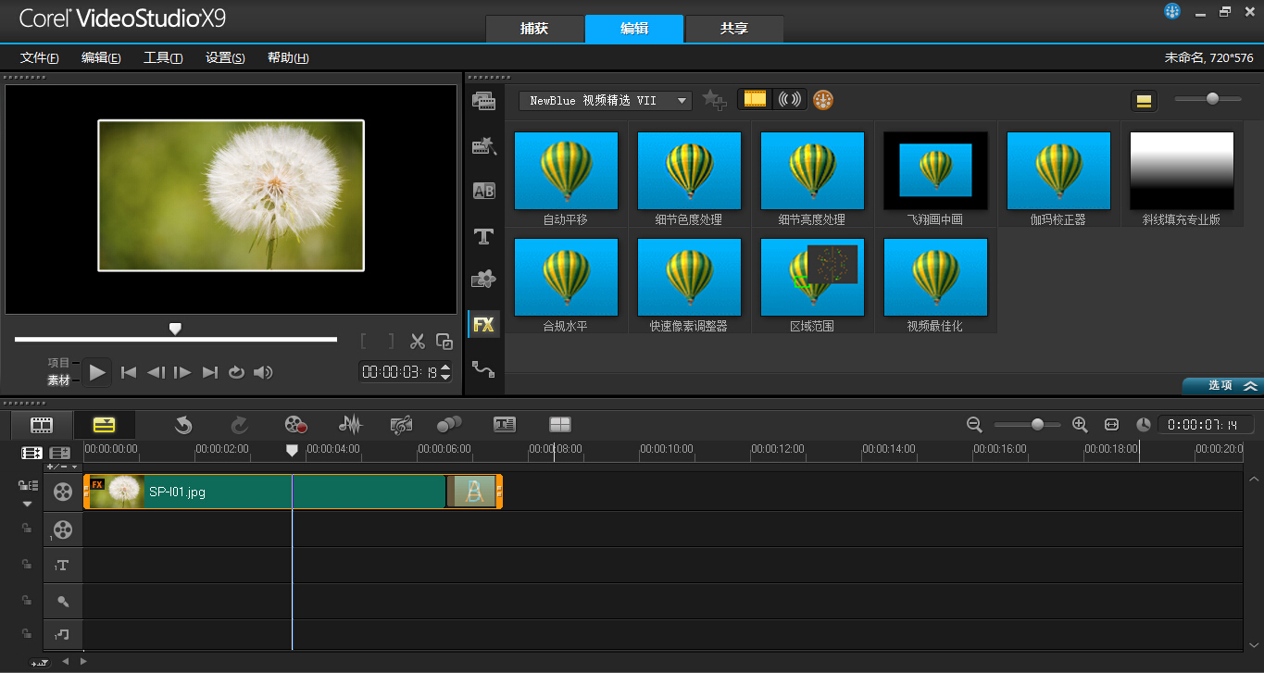
Task: Click the system volume speaker icon
Action: click(x=263, y=372)
